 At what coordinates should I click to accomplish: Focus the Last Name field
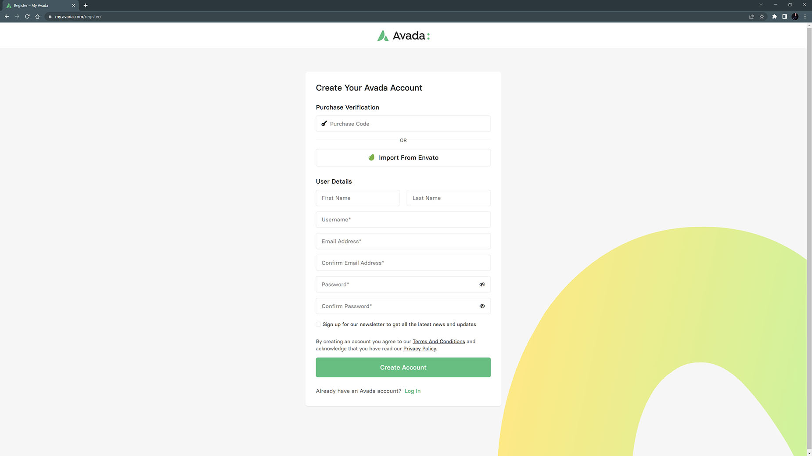pyautogui.click(x=449, y=198)
